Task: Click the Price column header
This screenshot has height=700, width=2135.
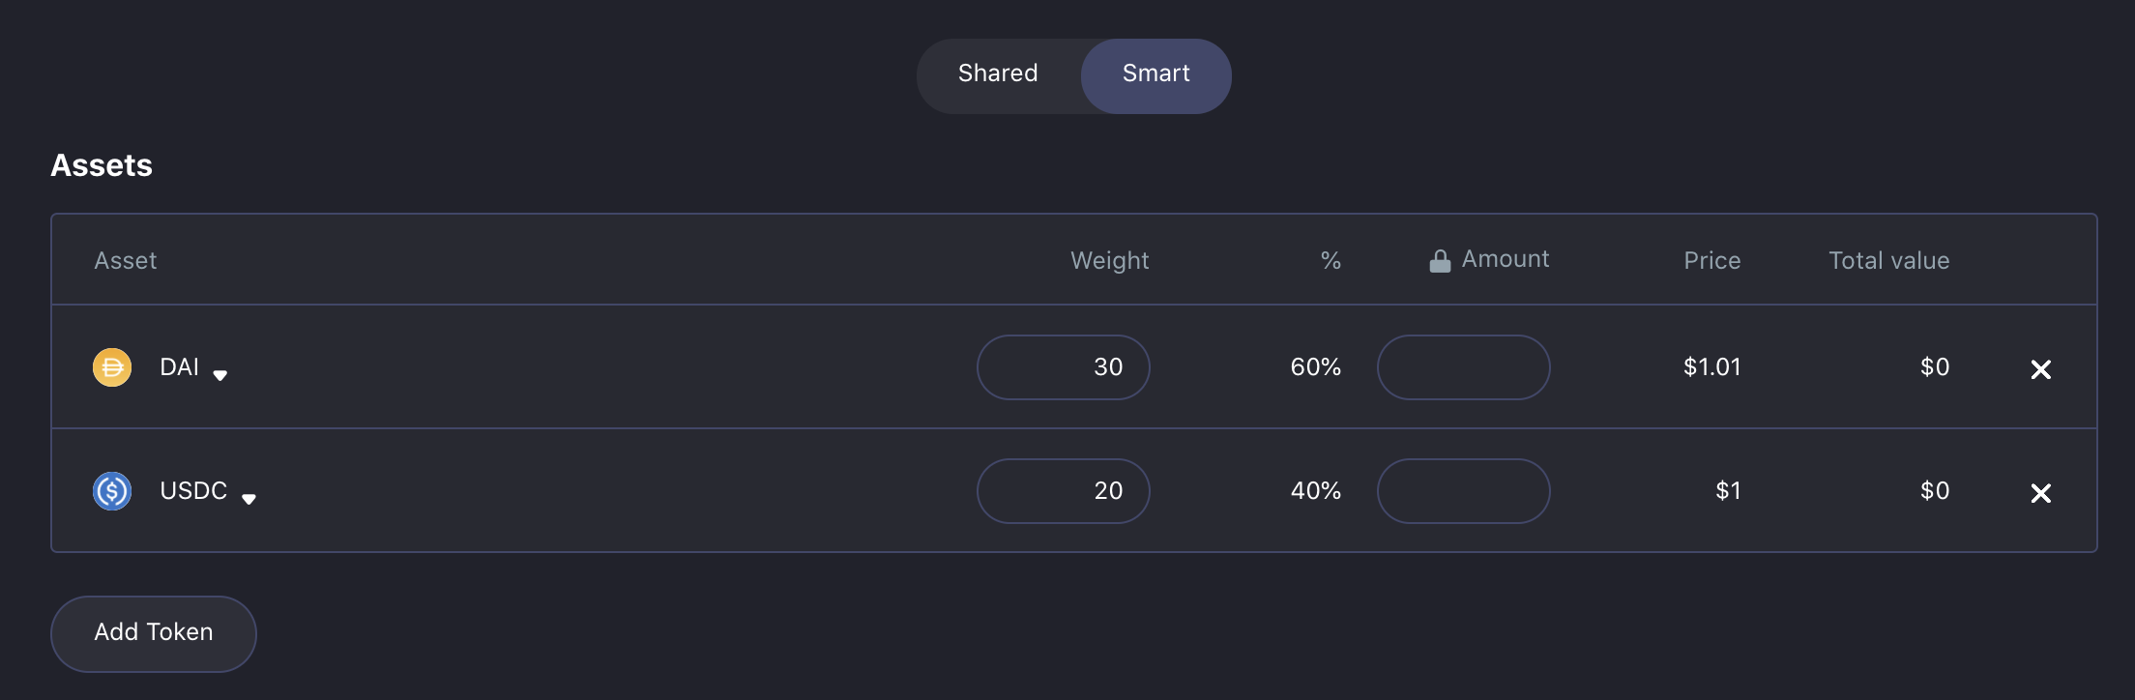Action: click(x=1711, y=261)
